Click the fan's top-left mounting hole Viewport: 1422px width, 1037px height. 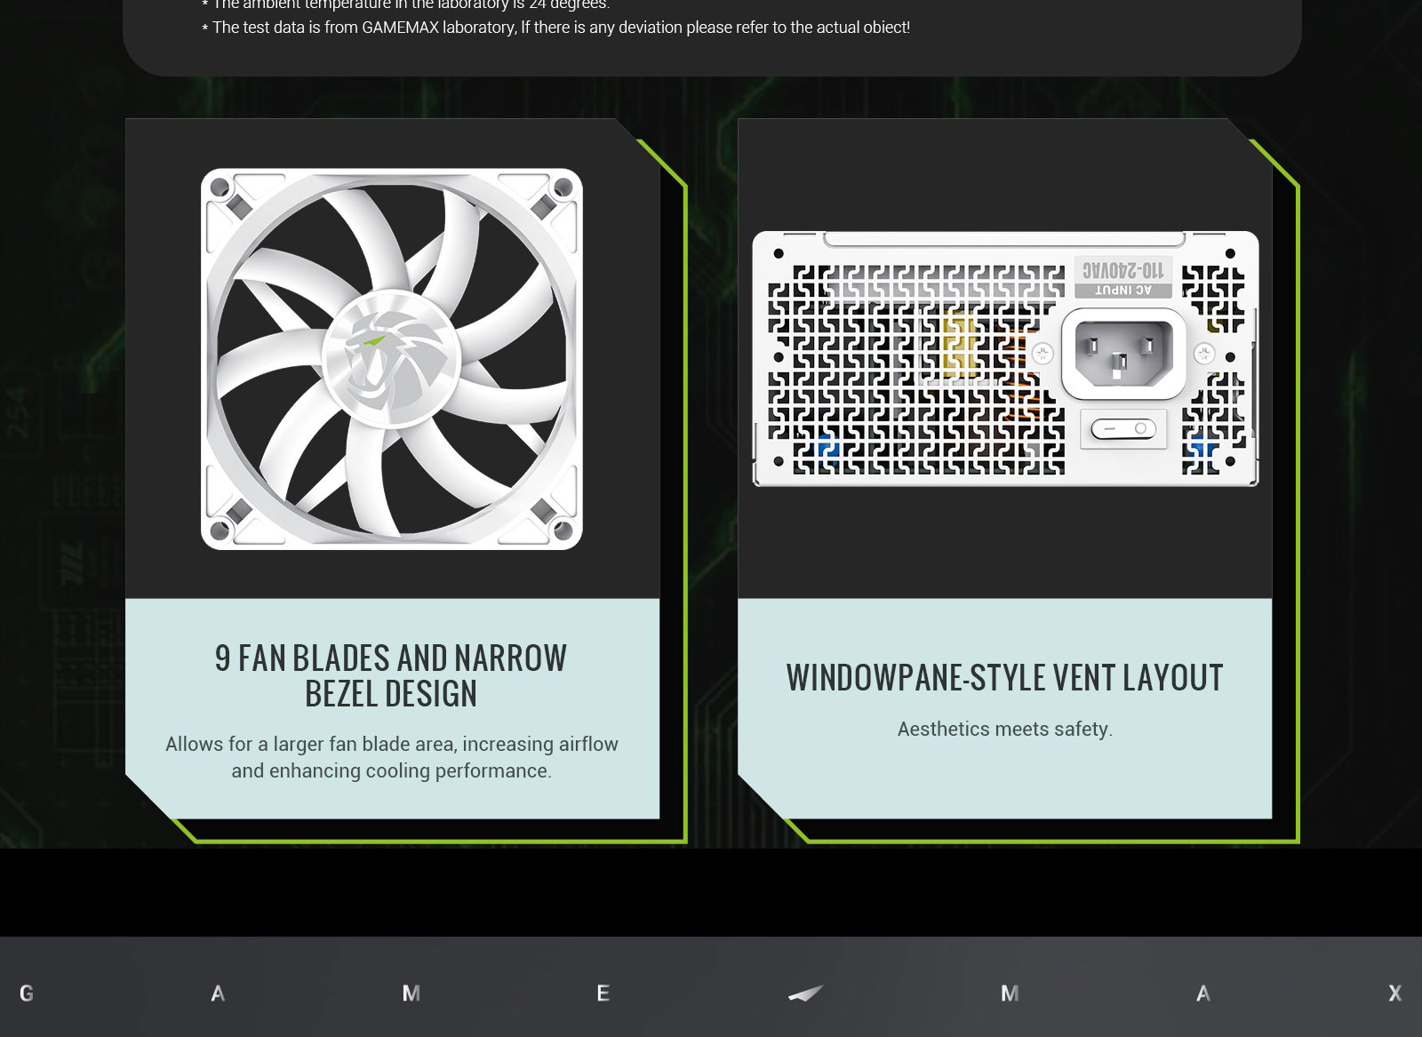(x=220, y=187)
